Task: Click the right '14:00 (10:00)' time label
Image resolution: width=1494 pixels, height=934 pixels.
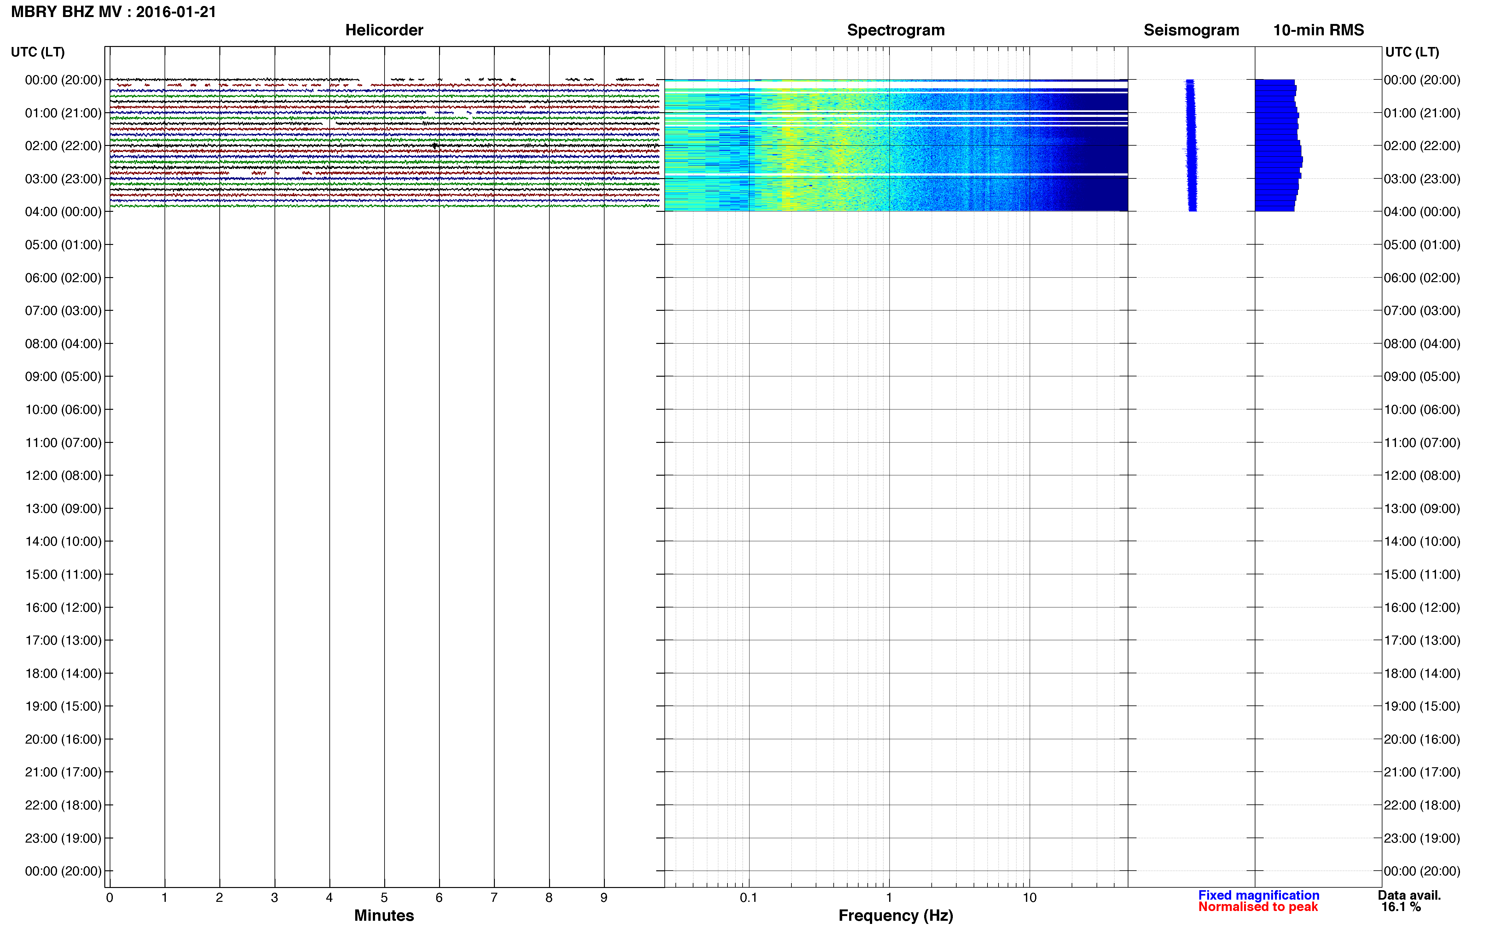Action: tap(1422, 542)
